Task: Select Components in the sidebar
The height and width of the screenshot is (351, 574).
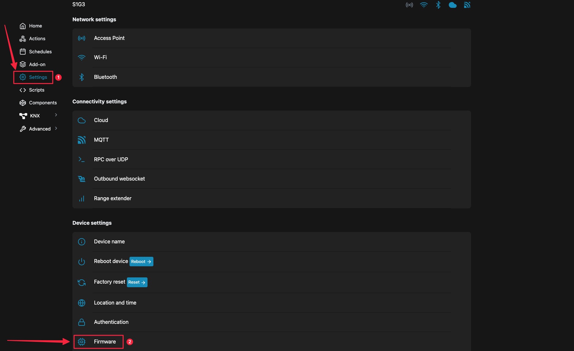Action: tap(43, 103)
